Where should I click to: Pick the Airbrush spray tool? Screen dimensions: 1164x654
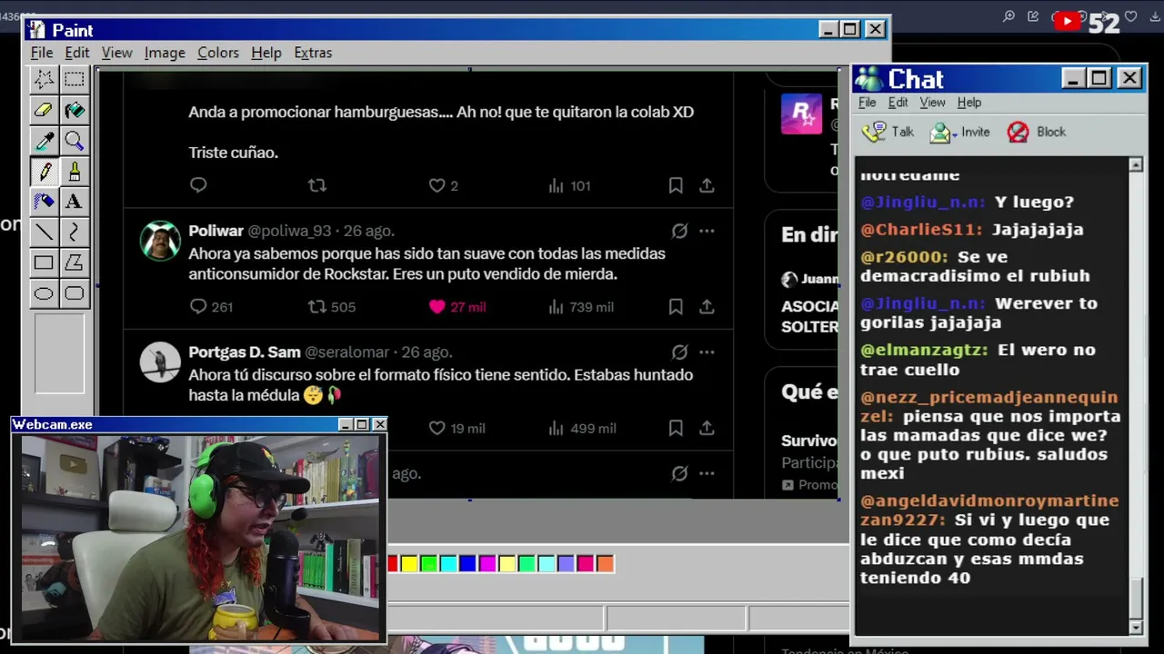pos(44,202)
